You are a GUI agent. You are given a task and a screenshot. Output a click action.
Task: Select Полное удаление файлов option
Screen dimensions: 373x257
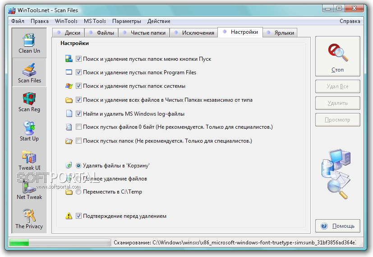78,178
